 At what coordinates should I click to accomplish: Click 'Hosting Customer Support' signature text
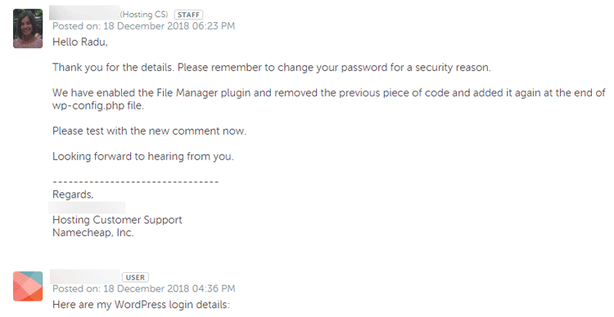click(117, 220)
